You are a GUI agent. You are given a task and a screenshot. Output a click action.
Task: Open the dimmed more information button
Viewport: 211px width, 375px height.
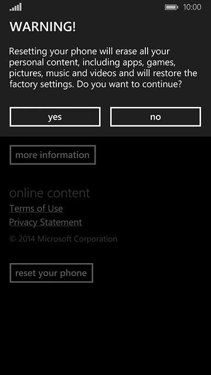pos(53,155)
